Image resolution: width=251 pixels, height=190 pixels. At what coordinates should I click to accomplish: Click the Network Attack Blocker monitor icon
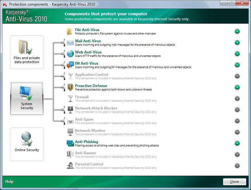(x=70, y=110)
